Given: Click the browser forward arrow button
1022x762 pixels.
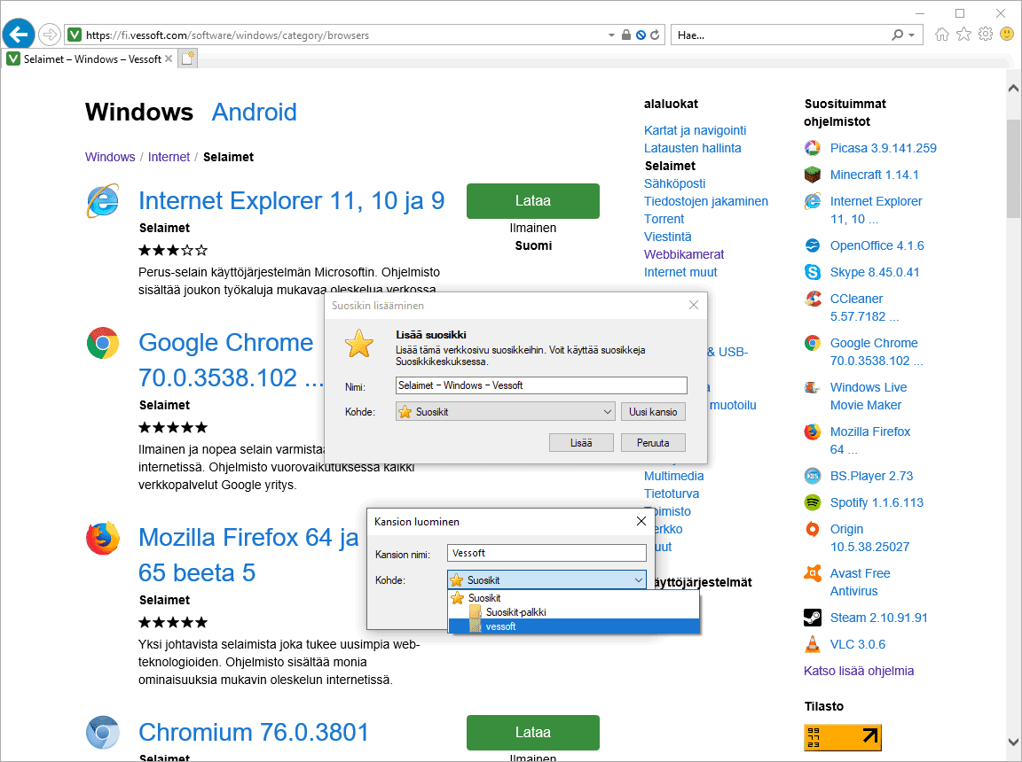Looking at the screenshot, I should (50, 35).
